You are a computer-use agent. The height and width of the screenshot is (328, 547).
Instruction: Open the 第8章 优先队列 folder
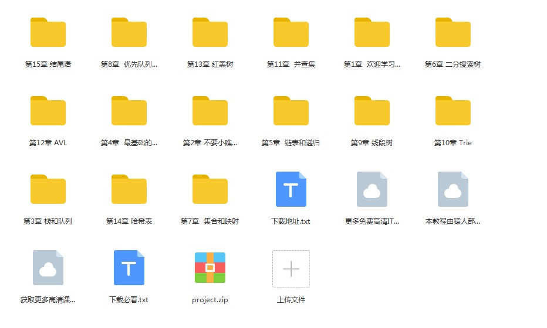tap(129, 33)
